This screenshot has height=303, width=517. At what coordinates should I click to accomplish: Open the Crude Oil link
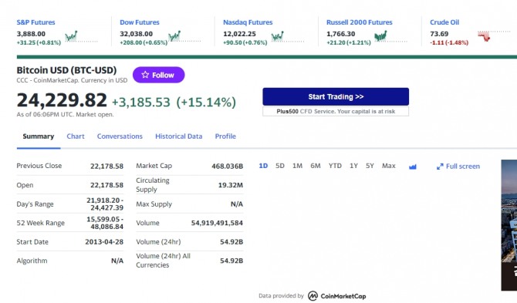(x=444, y=22)
